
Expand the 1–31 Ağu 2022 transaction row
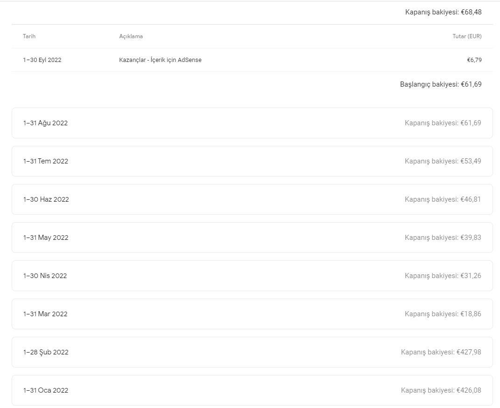pyautogui.click(x=252, y=123)
